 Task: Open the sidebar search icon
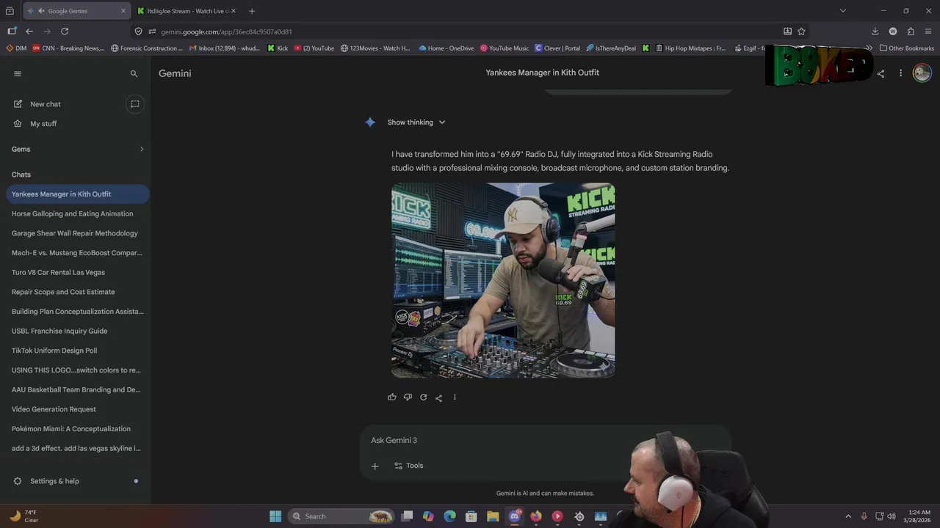tap(134, 73)
